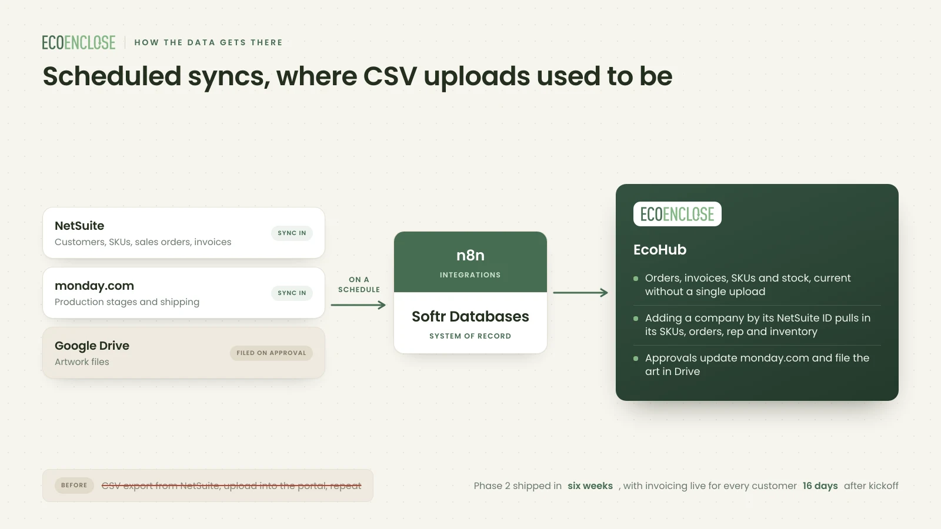
Task: Click the 'EcoHub' heading
Action: [660, 250]
